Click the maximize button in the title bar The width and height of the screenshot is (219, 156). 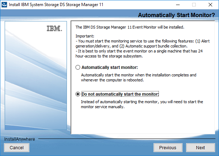coord(194,5)
